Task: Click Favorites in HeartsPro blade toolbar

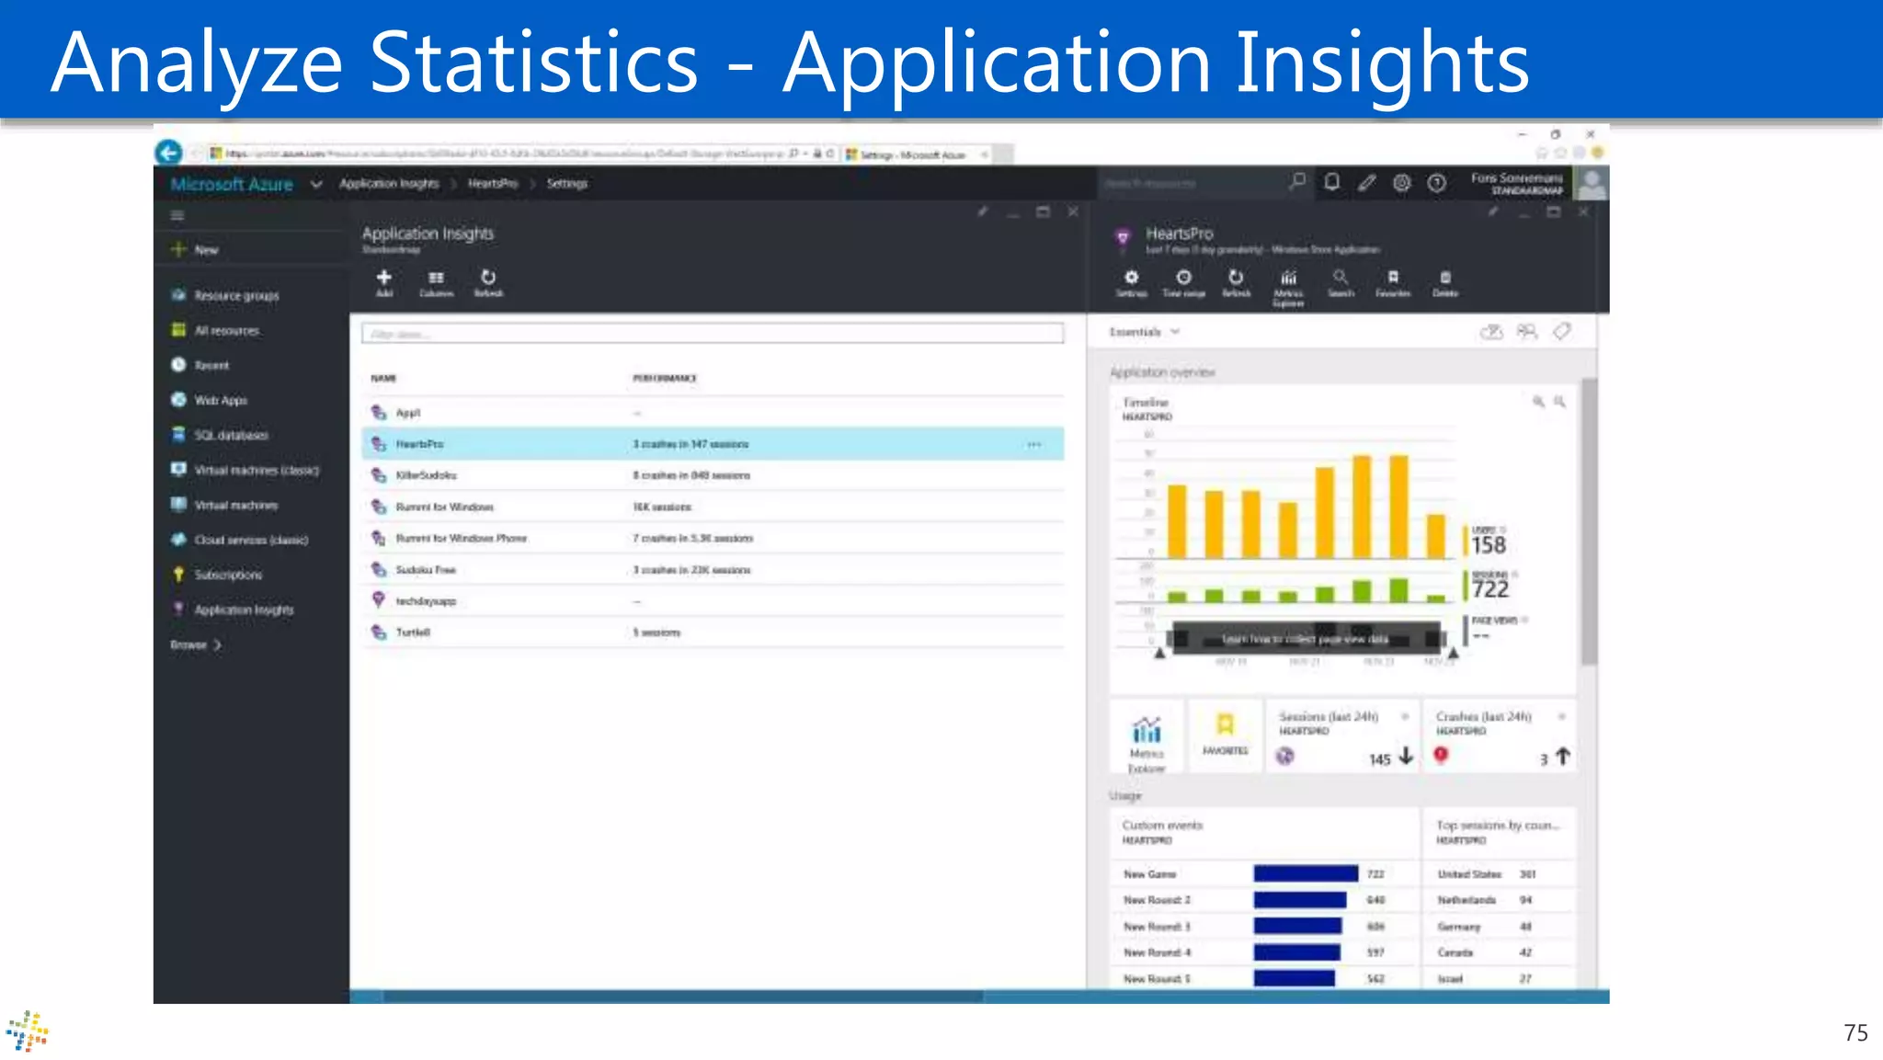Action: [x=1393, y=283]
